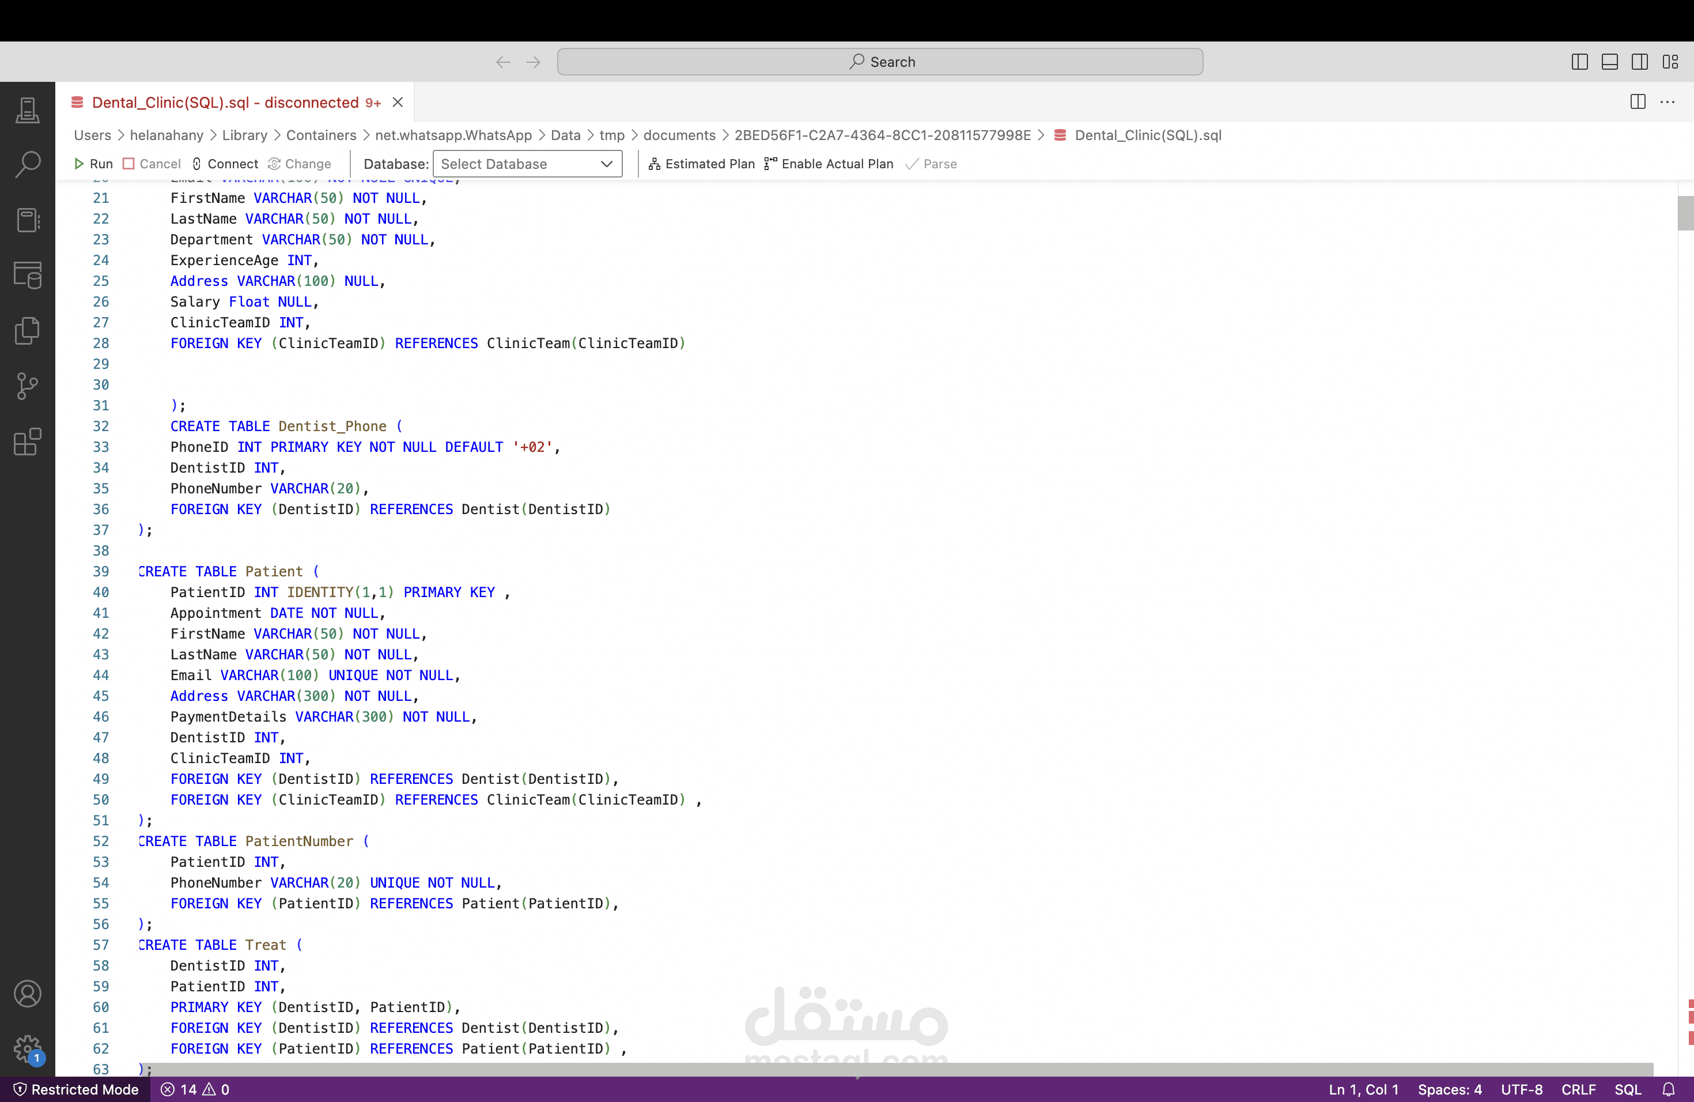Click CREATE TABLE Dentist_Phone line
Image resolution: width=1694 pixels, height=1102 pixels.
286,427
